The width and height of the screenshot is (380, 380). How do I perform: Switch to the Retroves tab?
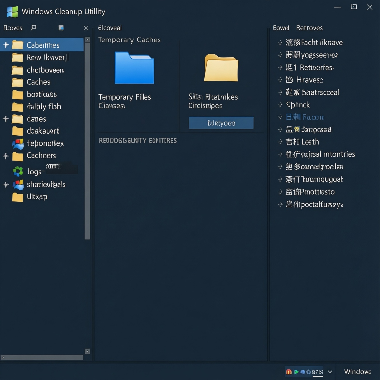[x=309, y=28]
